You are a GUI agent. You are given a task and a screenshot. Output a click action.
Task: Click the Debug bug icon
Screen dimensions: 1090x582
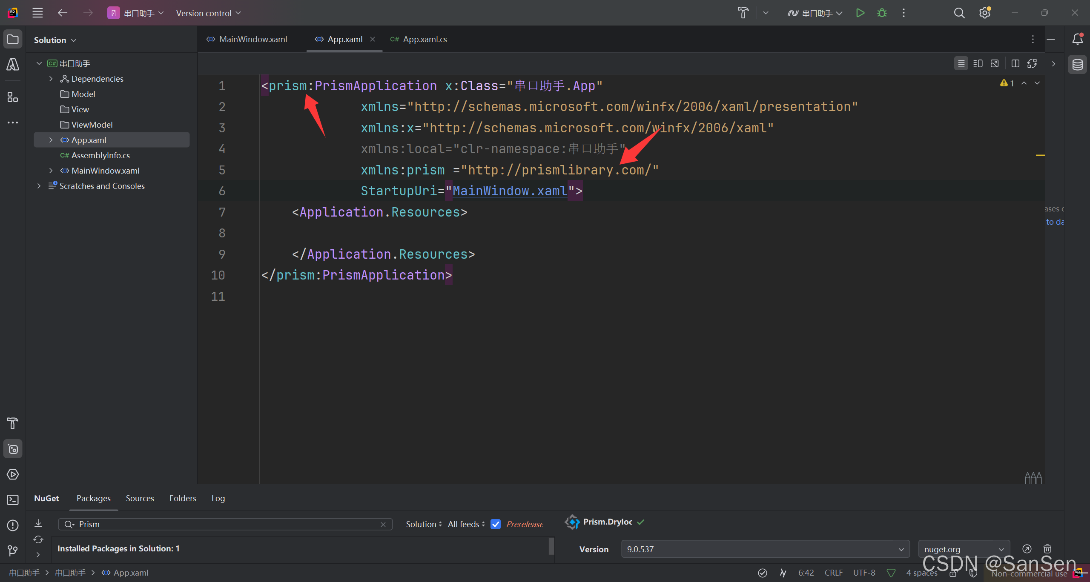click(x=882, y=13)
